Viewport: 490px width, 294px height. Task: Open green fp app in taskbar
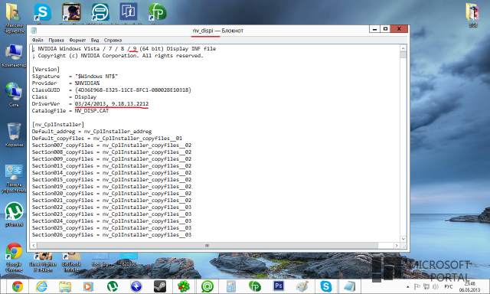tap(255, 286)
